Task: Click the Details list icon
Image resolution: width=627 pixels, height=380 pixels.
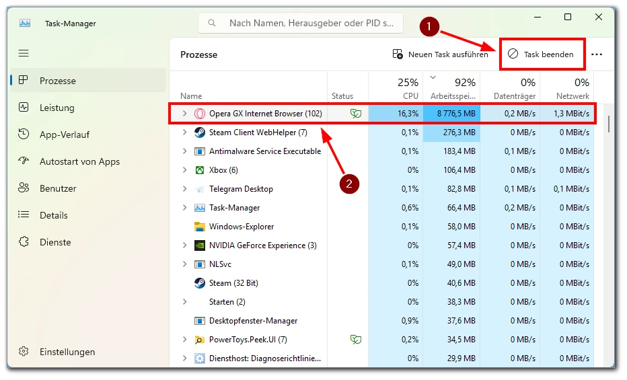Action: [x=24, y=215]
